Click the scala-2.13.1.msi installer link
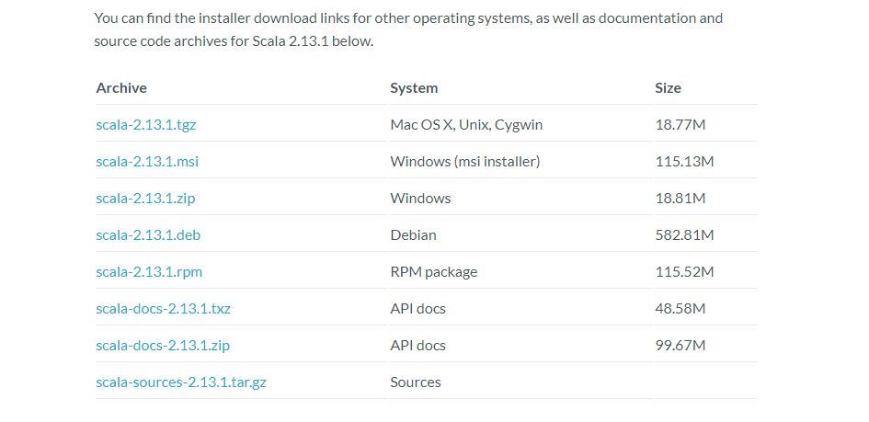This screenshot has height=422, width=869. coord(147,161)
